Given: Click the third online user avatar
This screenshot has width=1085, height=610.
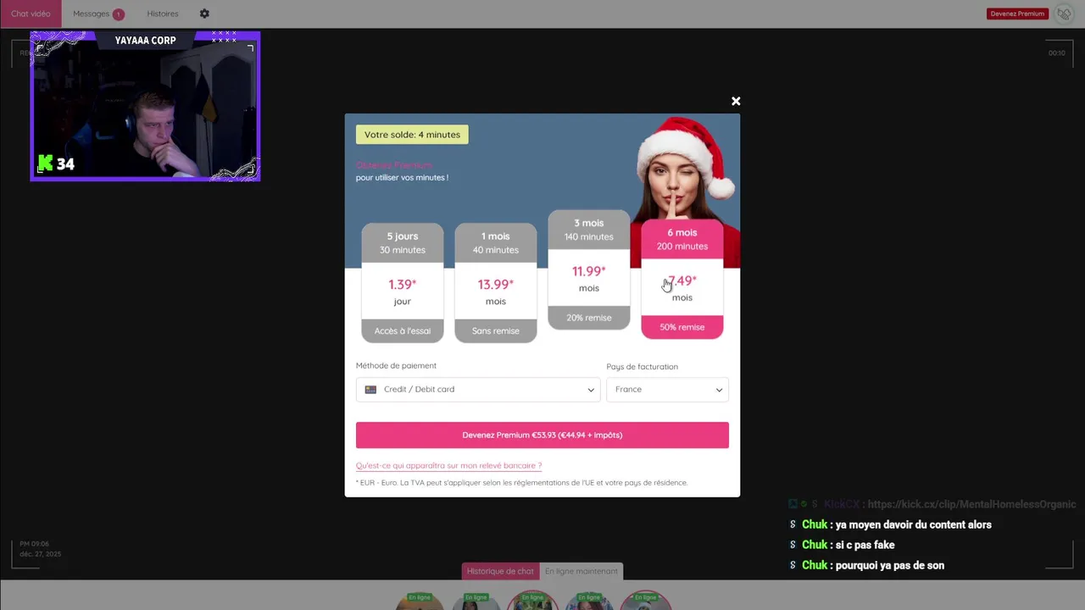Looking at the screenshot, I should [x=532, y=601].
